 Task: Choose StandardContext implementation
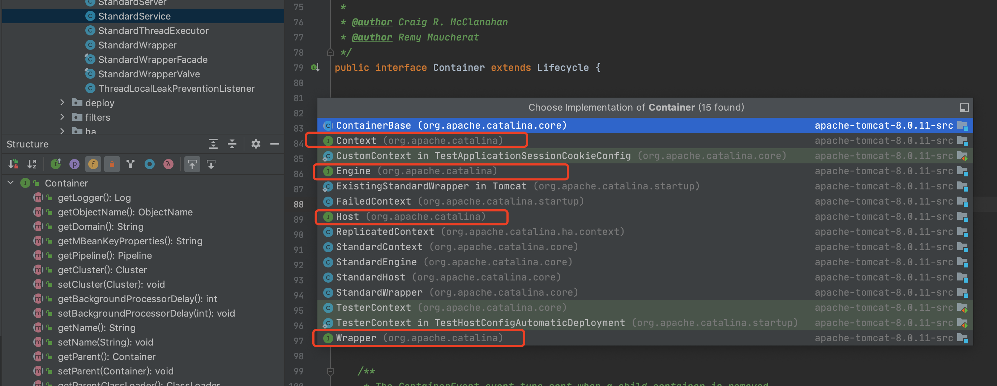pyautogui.click(x=645, y=247)
